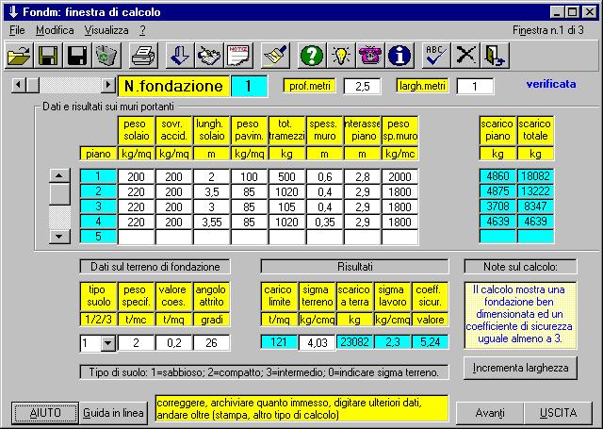Click the blue information icon
603x429 pixels.
coord(400,56)
